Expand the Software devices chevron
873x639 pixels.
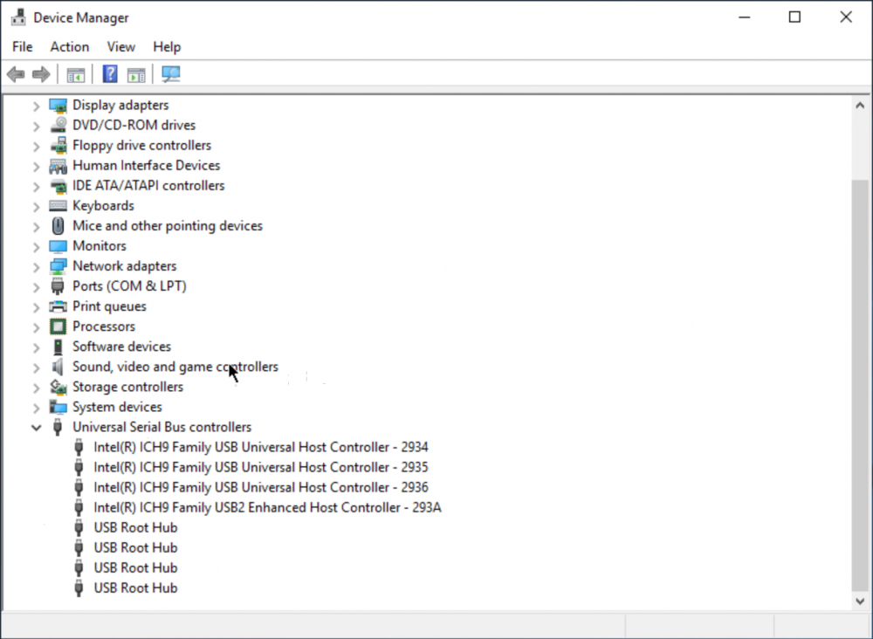tap(36, 347)
